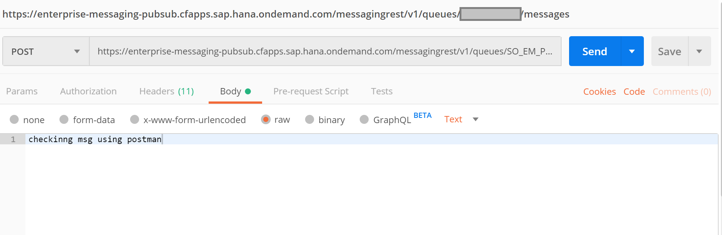Open the Code snippet link
This screenshot has height=235, width=722.
(x=634, y=92)
